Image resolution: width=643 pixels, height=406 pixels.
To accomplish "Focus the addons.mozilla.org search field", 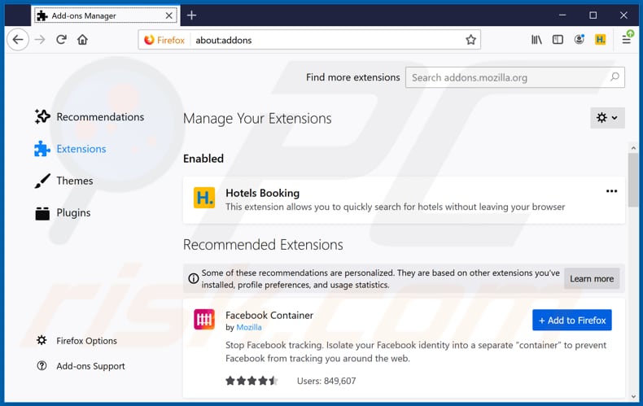I will click(x=515, y=77).
